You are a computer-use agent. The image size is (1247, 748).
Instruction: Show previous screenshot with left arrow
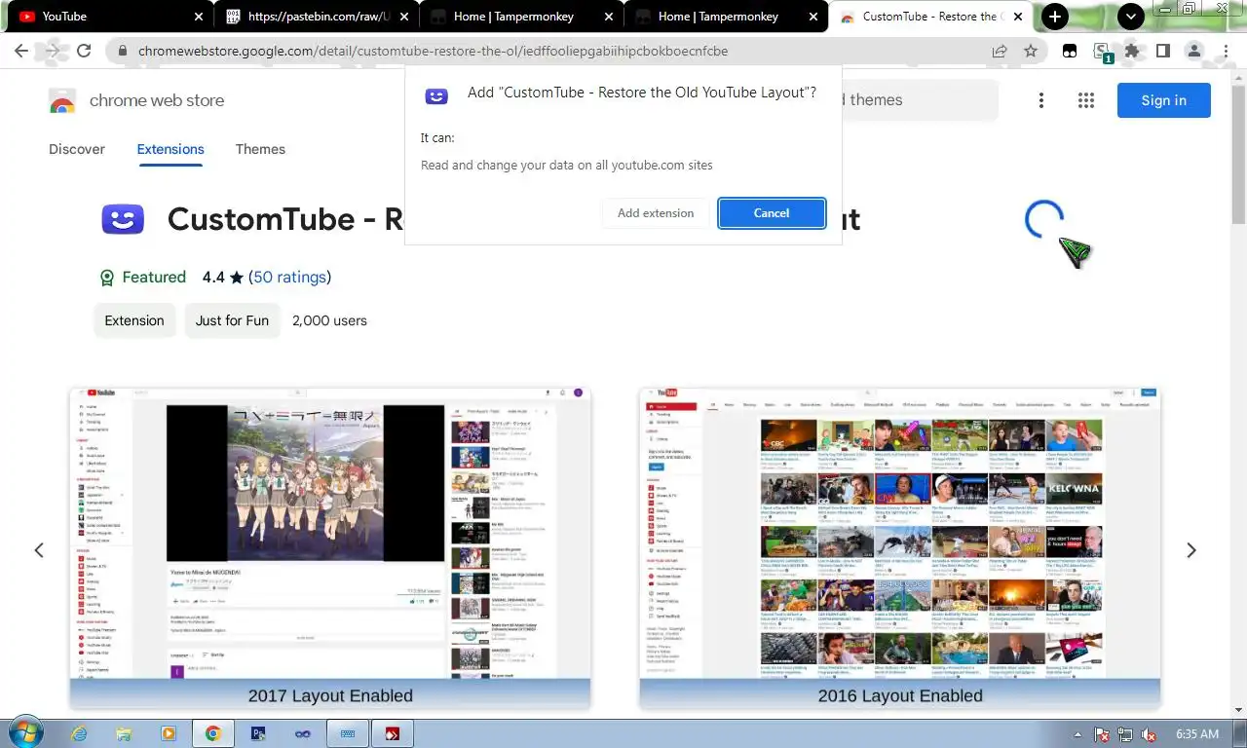[x=39, y=550]
